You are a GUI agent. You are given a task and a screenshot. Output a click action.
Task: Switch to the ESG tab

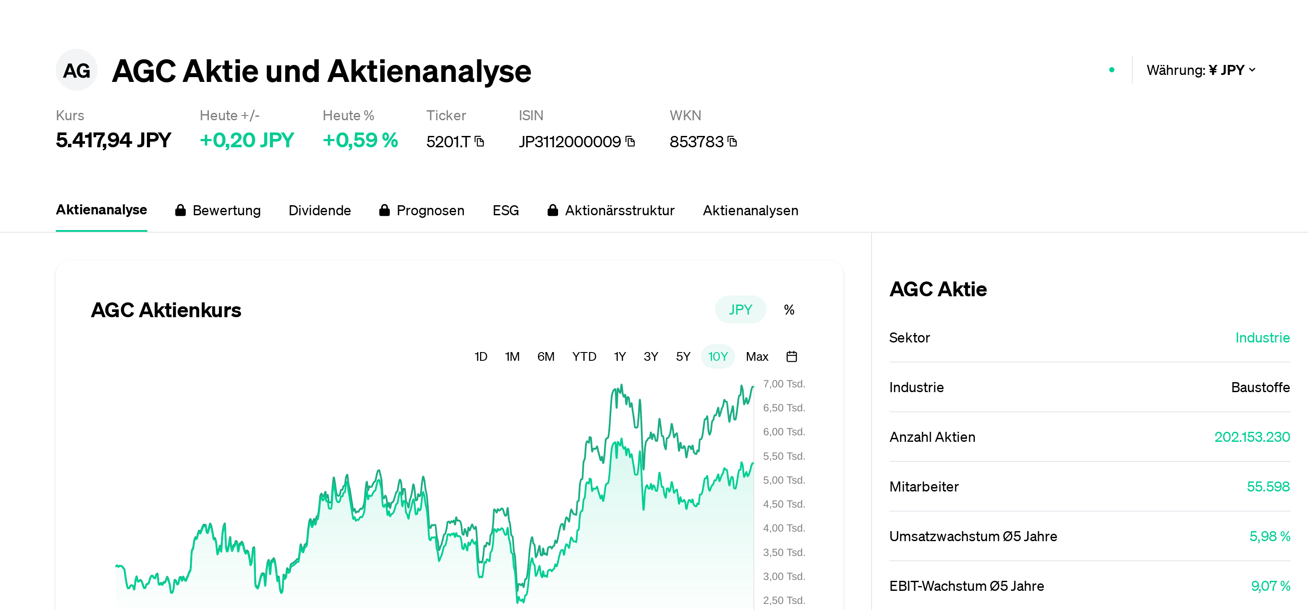505,210
